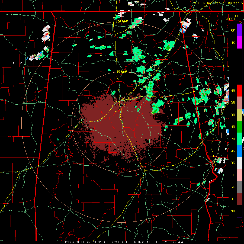Screen dimensions: 244x244
Task: Click the BD legend label
Action: [x=233, y=115]
